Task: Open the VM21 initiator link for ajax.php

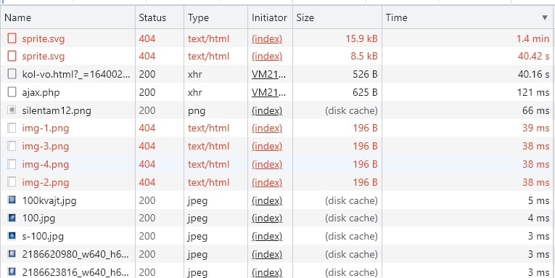Action: pyautogui.click(x=268, y=92)
